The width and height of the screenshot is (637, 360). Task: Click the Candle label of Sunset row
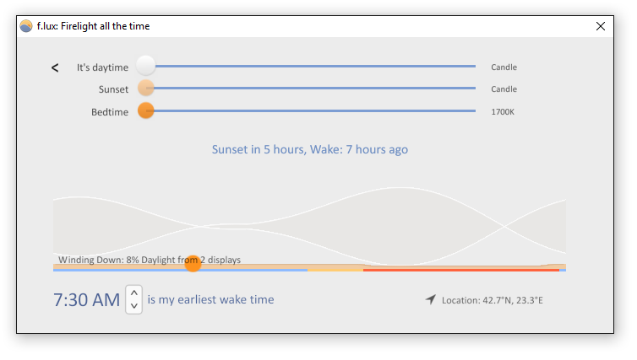coord(504,89)
